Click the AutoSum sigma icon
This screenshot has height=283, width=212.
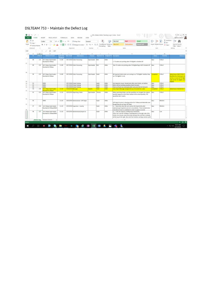click(x=165, y=40)
